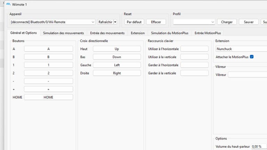267x150 pixels.
Task: Click the Dolphin logo icon in title bar
Action: (x=8, y=4)
